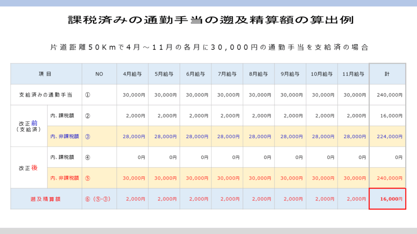Click the 4月給与 column header
The image size is (417, 234).
(x=132, y=74)
